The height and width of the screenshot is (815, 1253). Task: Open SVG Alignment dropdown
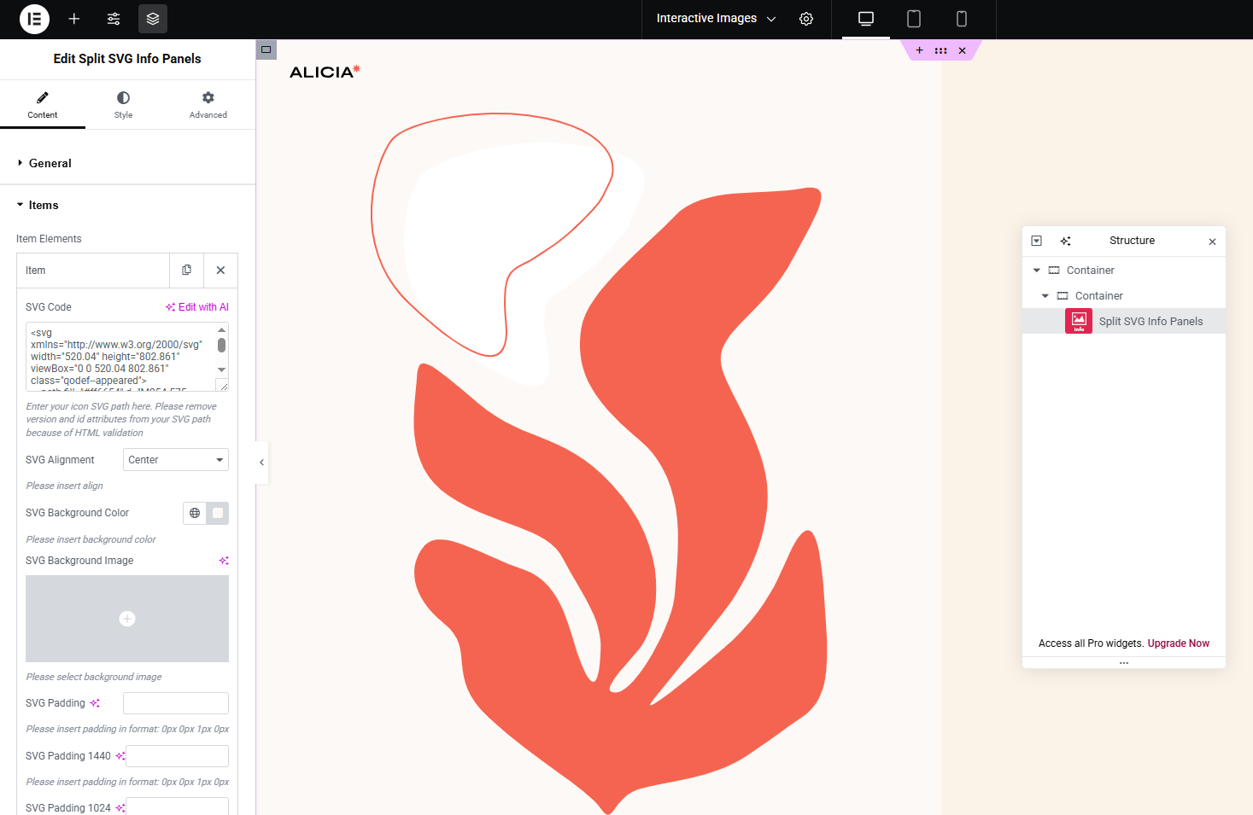176,460
